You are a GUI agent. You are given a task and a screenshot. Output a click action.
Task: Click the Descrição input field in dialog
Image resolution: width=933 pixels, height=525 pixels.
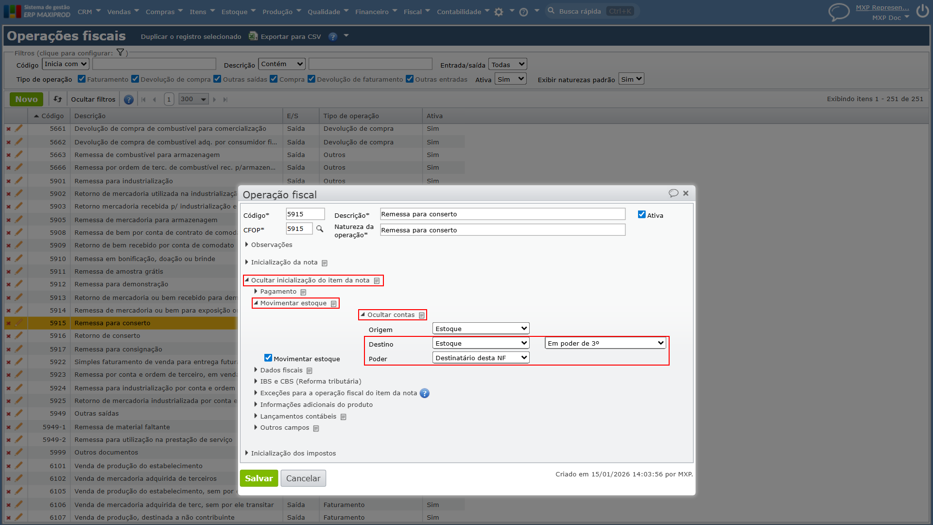(x=502, y=214)
